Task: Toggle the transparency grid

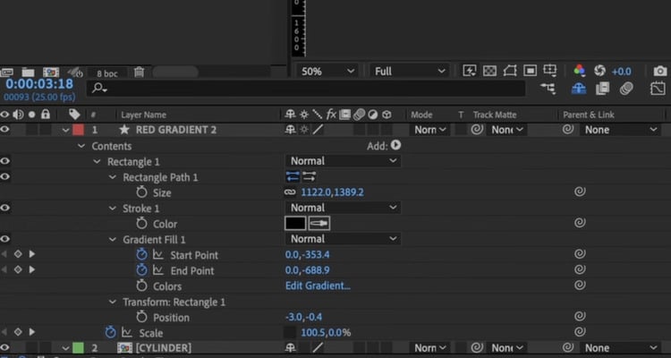Action: click(489, 71)
